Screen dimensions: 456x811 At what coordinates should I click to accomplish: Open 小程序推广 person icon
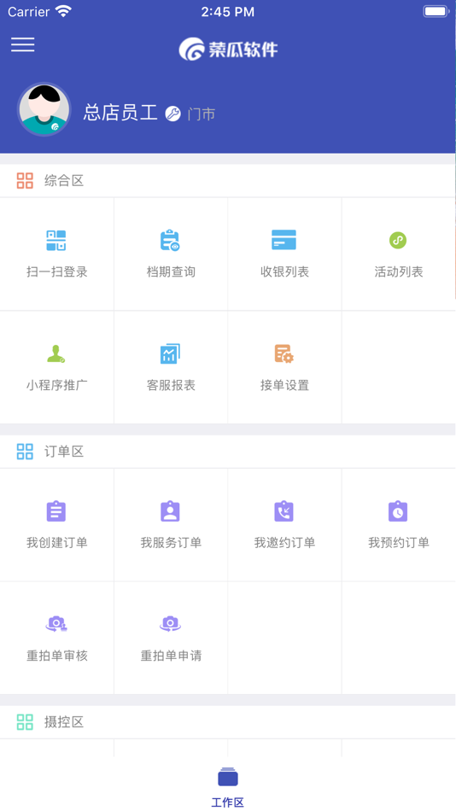(x=56, y=353)
